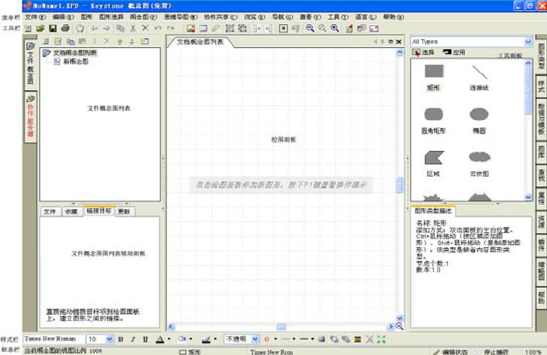
Task: Save the document with the floppy disk icon
Action: [x=53, y=28]
